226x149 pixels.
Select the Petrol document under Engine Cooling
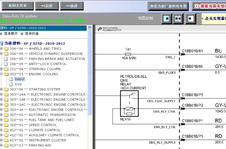20,79
